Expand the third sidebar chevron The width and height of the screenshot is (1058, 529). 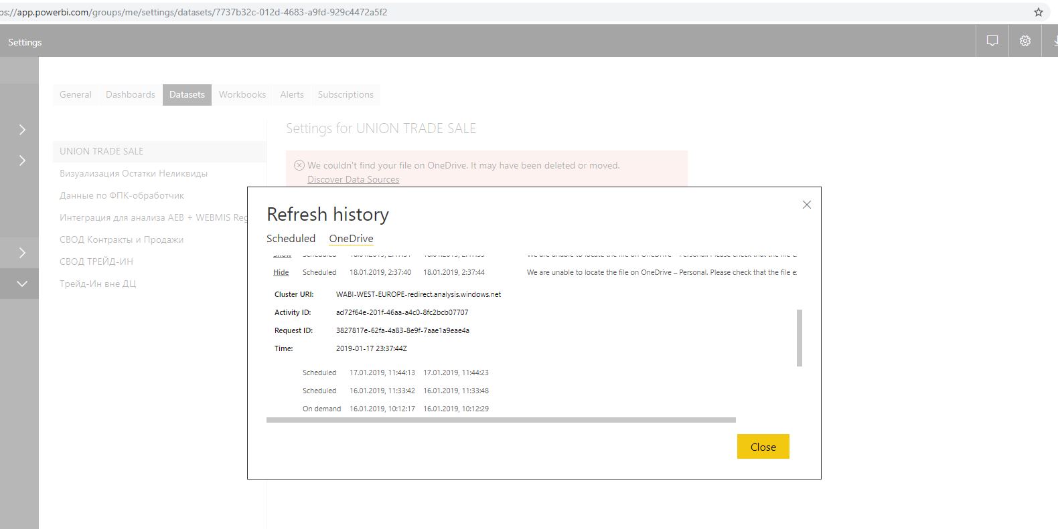tap(22, 252)
